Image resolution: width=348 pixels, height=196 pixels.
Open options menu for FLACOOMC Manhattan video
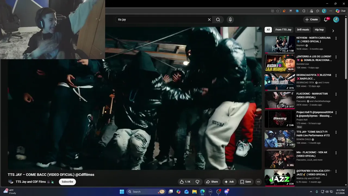click(x=336, y=94)
